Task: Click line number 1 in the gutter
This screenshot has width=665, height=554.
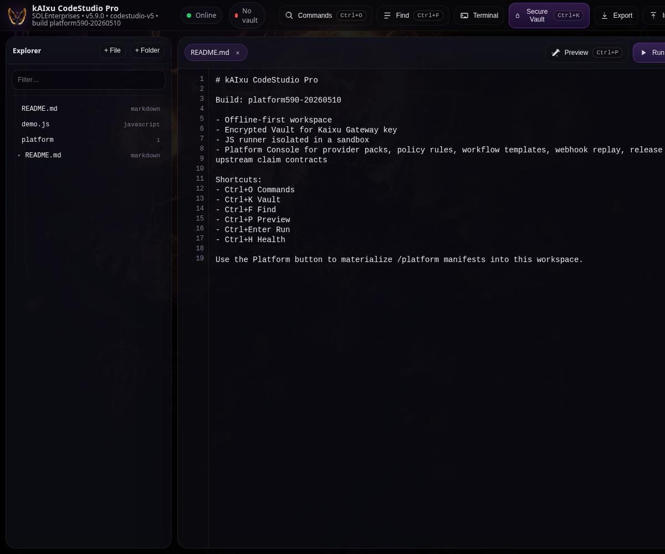Action: (x=202, y=79)
